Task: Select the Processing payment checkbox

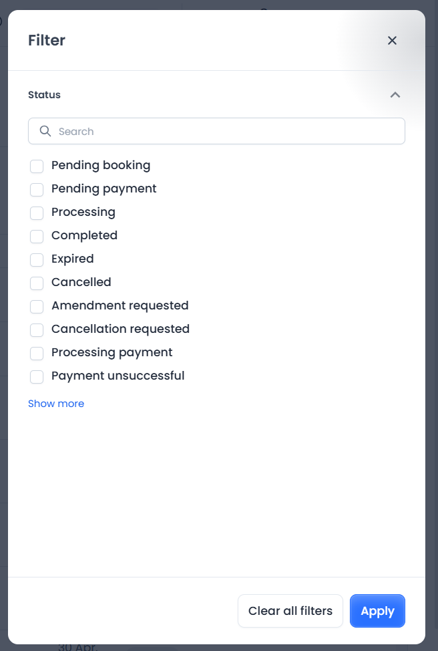Action: point(37,353)
